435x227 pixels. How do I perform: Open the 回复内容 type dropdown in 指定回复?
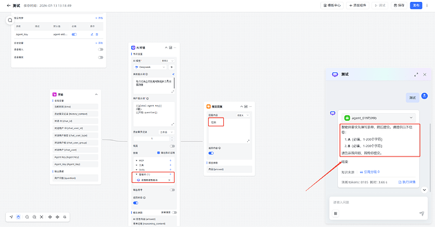pos(243,115)
